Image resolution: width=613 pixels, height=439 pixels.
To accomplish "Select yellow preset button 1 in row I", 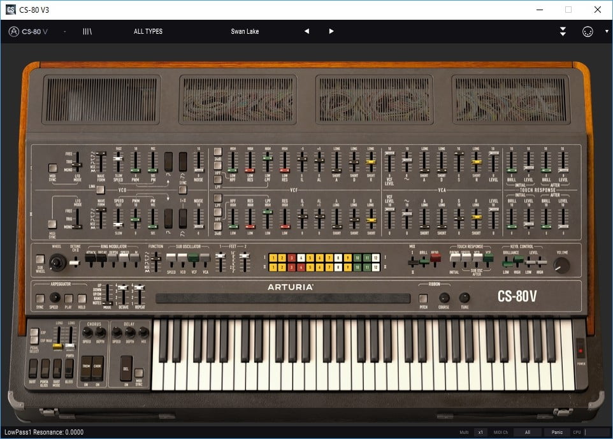I will [273, 258].
